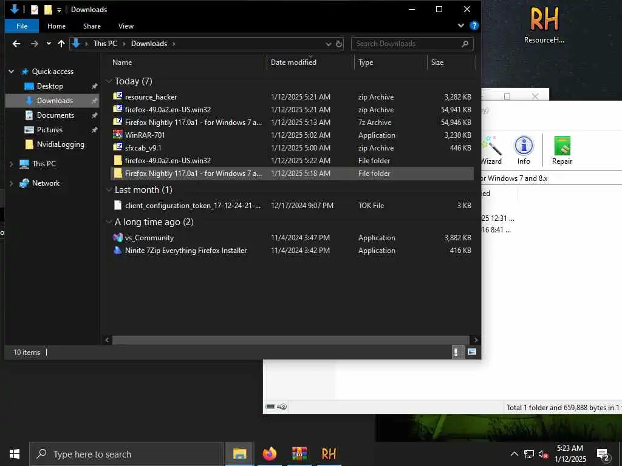Click the horizontal scrollbar in file list
The image size is (622, 466).
[x=290, y=340]
